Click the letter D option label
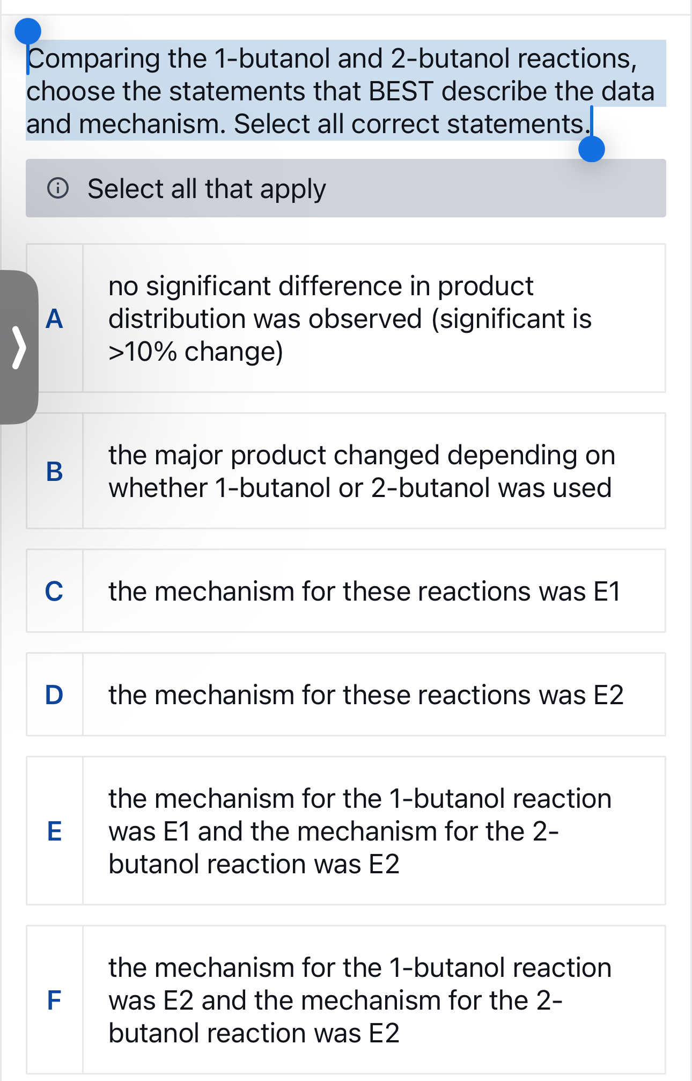Viewport: 692px width, 1081px height. [x=55, y=695]
